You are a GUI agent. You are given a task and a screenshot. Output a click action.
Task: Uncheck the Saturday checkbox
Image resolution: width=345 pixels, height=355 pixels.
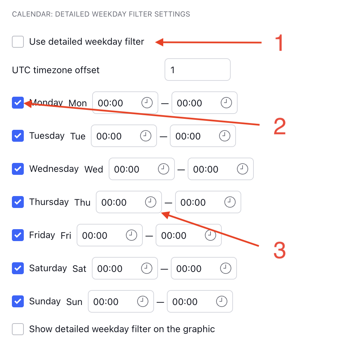click(x=18, y=268)
